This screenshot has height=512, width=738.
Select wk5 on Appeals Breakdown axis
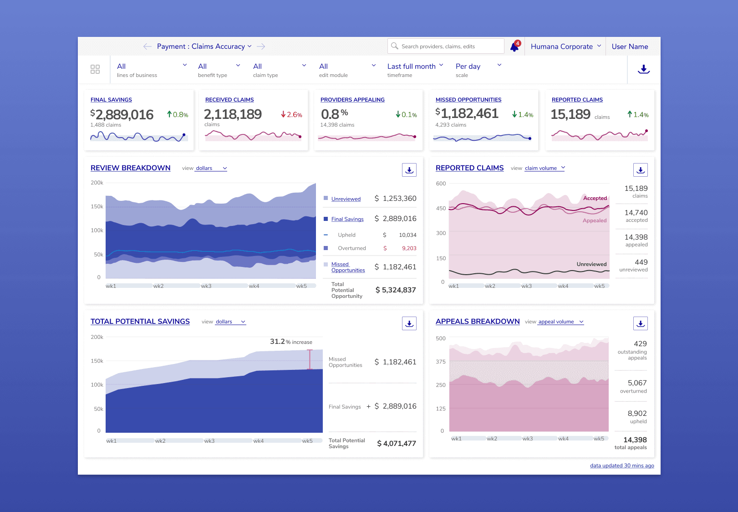(x=599, y=439)
